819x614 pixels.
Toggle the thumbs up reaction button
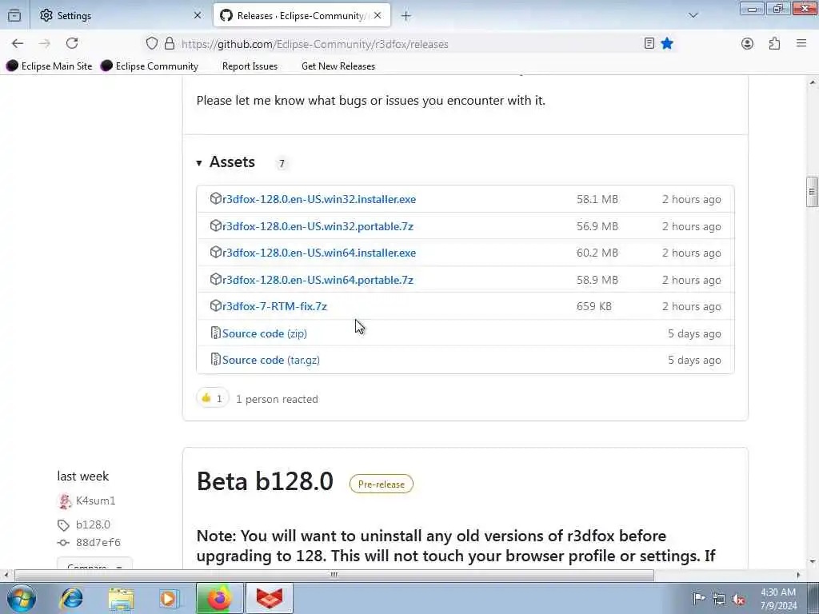pos(212,398)
